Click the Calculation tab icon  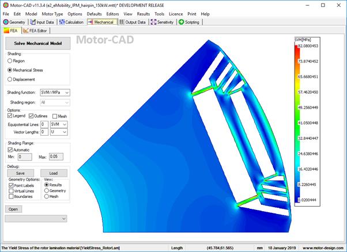tap(62, 22)
